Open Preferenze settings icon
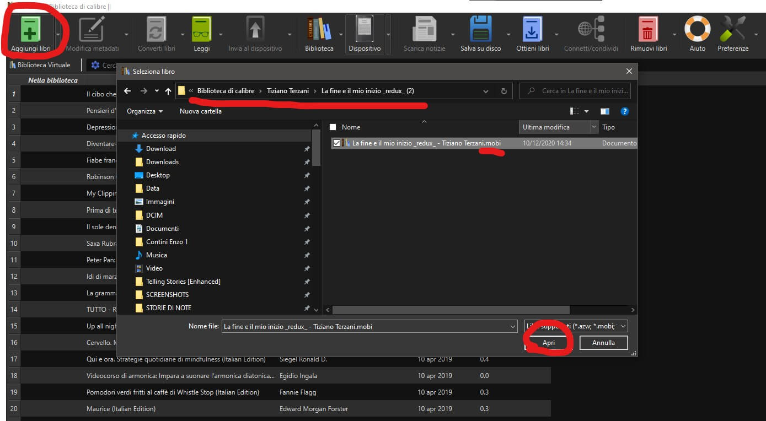This screenshot has height=421, width=766. point(732,30)
